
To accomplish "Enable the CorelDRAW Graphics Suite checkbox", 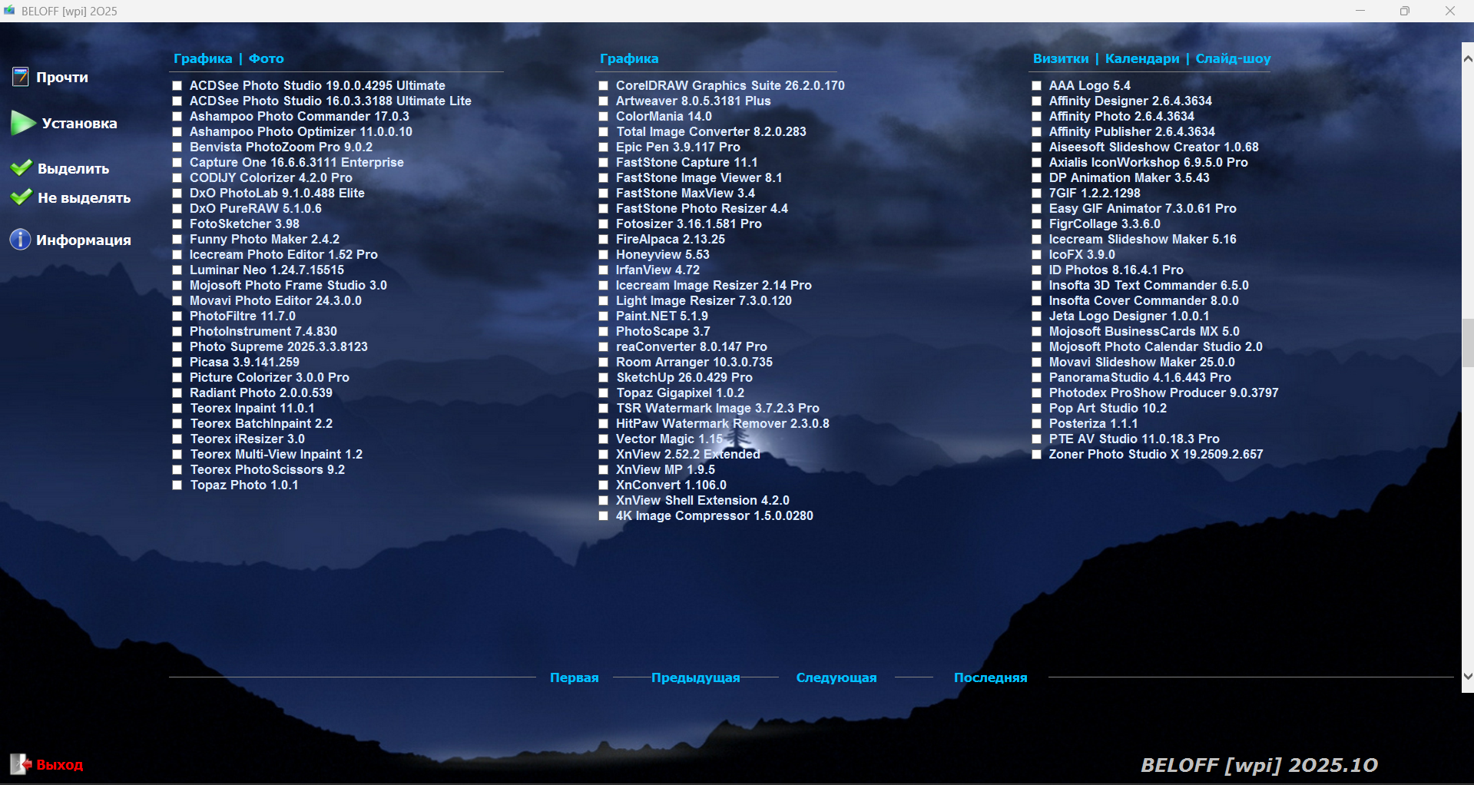I will 604,86.
